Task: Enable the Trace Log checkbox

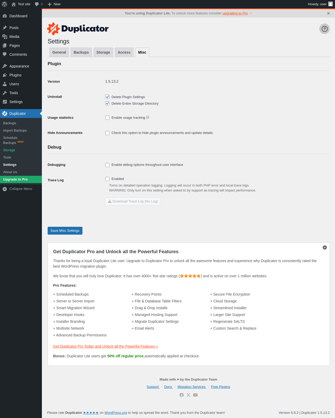Action: click(x=107, y=179)
